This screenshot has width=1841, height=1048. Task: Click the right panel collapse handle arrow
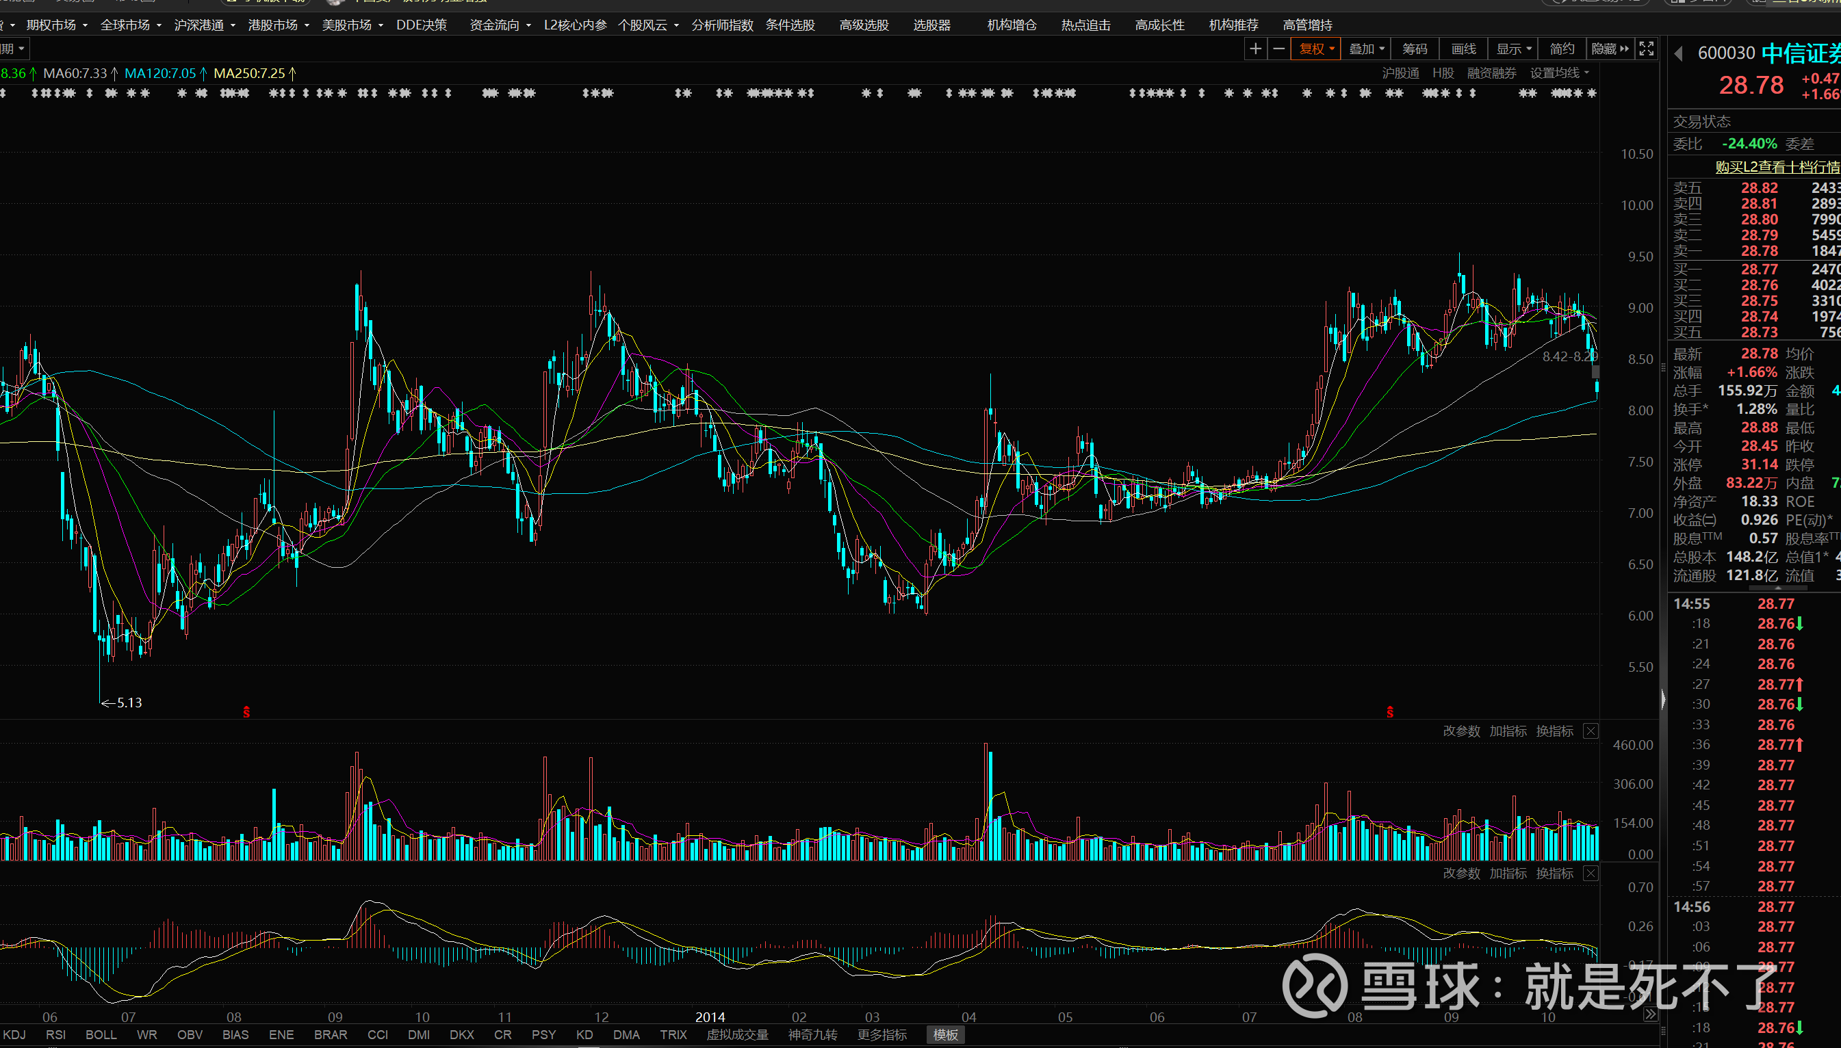[1662, 699]
